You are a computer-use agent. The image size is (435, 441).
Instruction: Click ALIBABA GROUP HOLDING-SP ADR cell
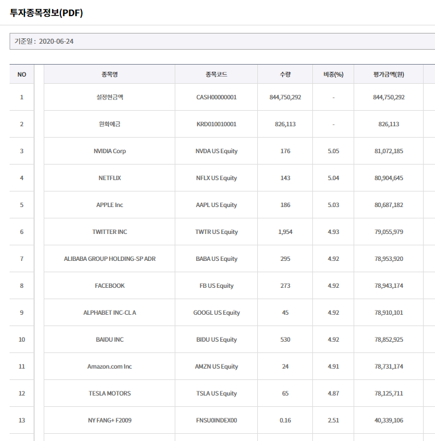[x=109, y=258]
